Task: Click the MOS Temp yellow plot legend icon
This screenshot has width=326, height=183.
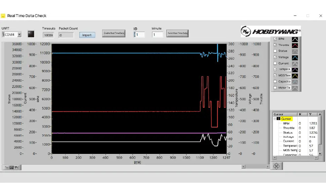Action: tap(295, 76)
